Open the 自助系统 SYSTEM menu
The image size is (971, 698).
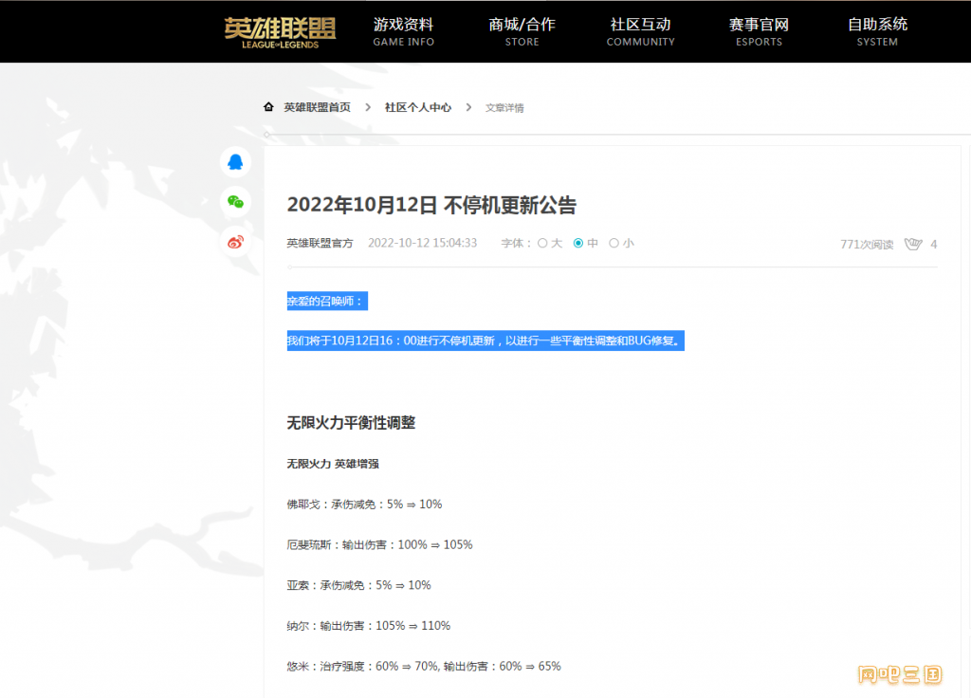877,31
